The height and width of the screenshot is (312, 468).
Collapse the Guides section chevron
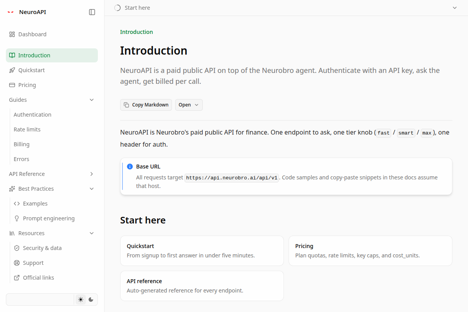pyautogui.click(x=92, y=100)
